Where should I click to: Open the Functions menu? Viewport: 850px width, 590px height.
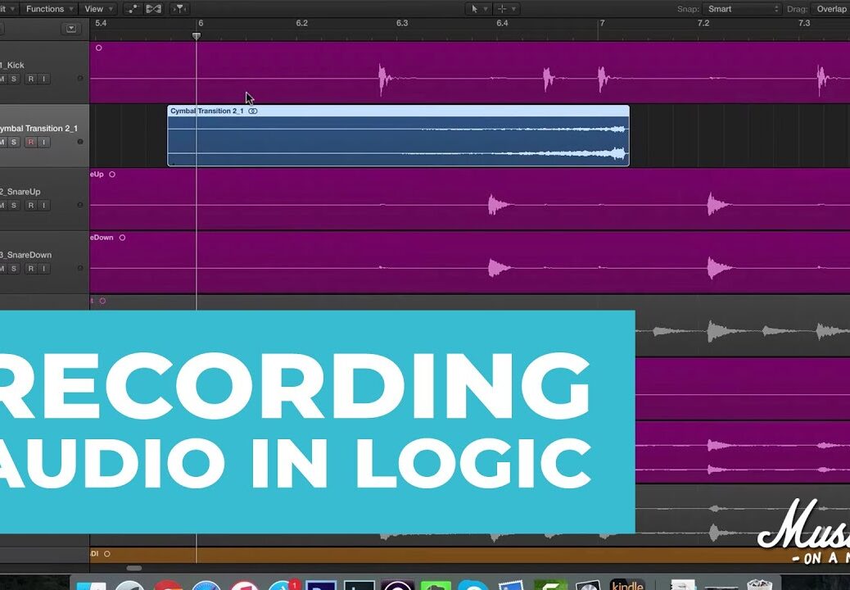(x=49, y=9)
